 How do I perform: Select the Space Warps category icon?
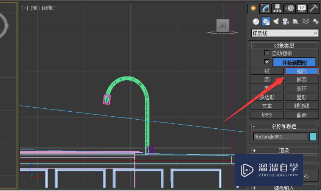(x=306, y=22)
